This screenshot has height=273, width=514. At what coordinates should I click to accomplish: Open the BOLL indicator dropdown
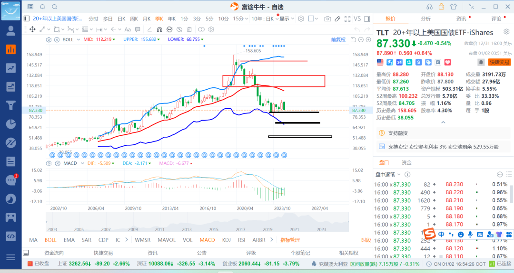[79, 39]
